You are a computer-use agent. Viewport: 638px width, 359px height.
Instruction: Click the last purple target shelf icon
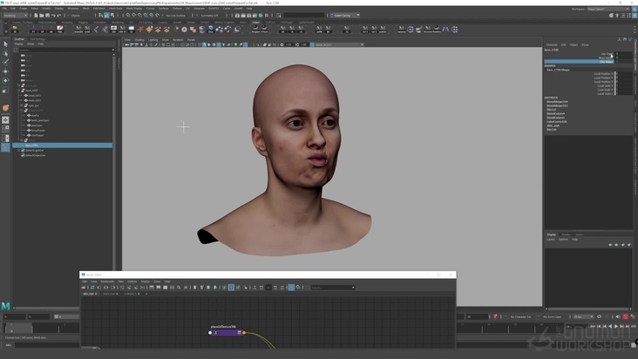[455, 30]
